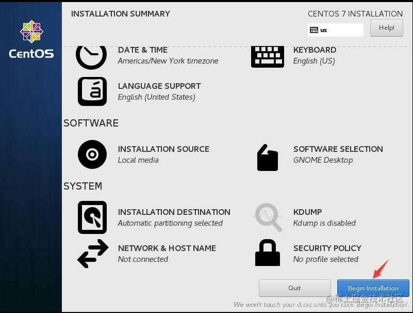This screenshot has width=413, height=313.
Task: Select KEYBOARD heading
Action: pyautogui.click(x=315, y=50)
